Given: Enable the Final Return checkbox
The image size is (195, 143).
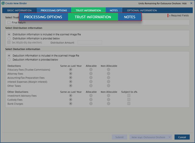Looking at the screenshot, I should [9, 22].
